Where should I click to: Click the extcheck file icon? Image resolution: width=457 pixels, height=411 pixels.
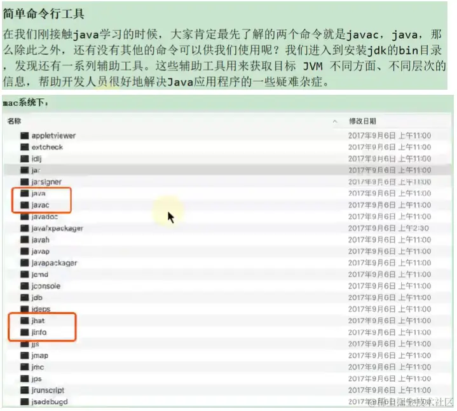[x=25, y=147]
